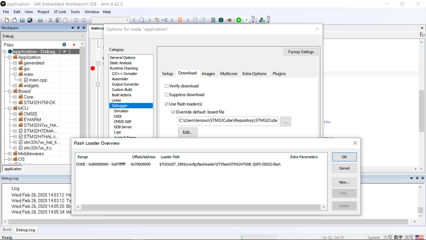Click OK in Flash Loader Overview
Screen dimensions: 426x240
344,157
